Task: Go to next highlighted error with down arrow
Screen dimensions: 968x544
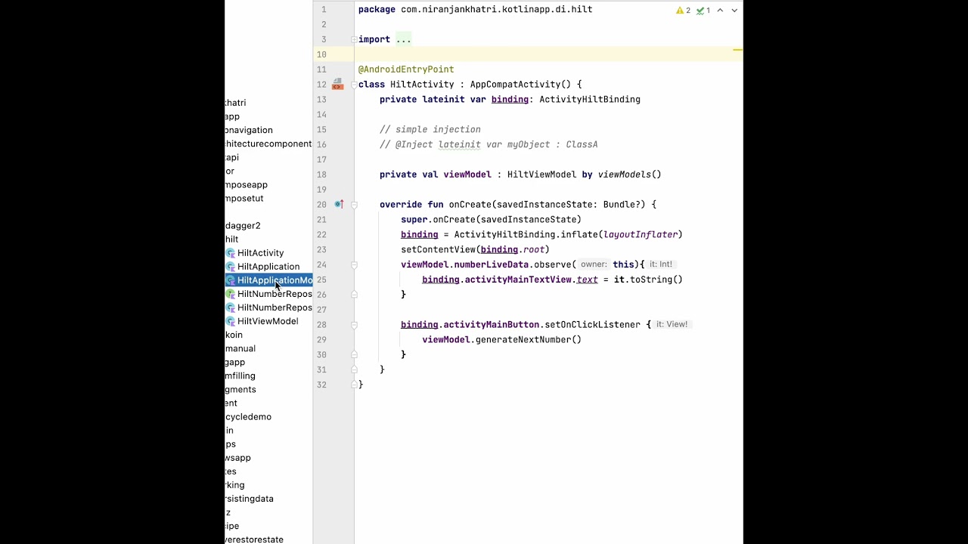Action: tap(734, 11)
